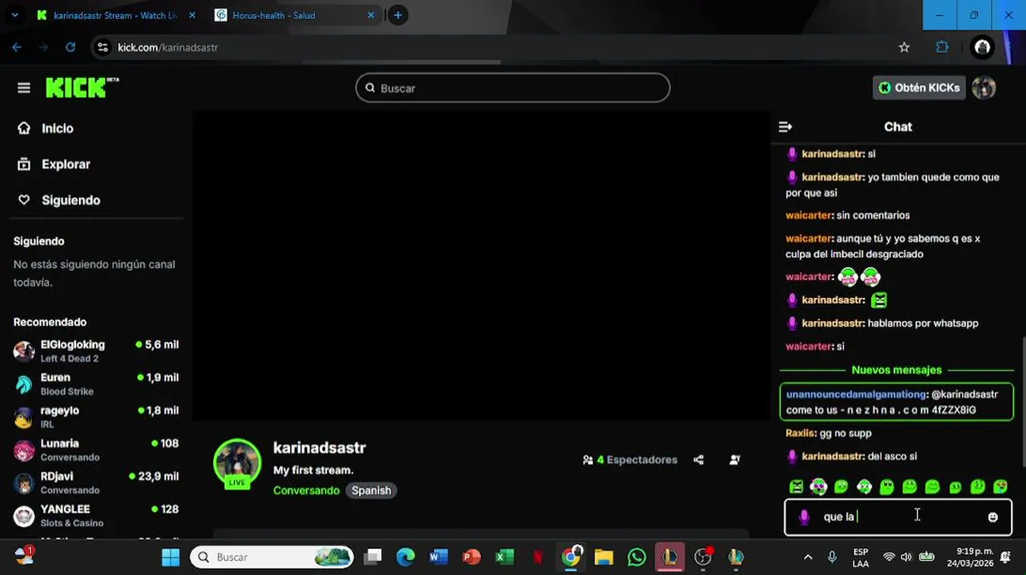Open League of Legends from the taskbar

tap(670, 557)
